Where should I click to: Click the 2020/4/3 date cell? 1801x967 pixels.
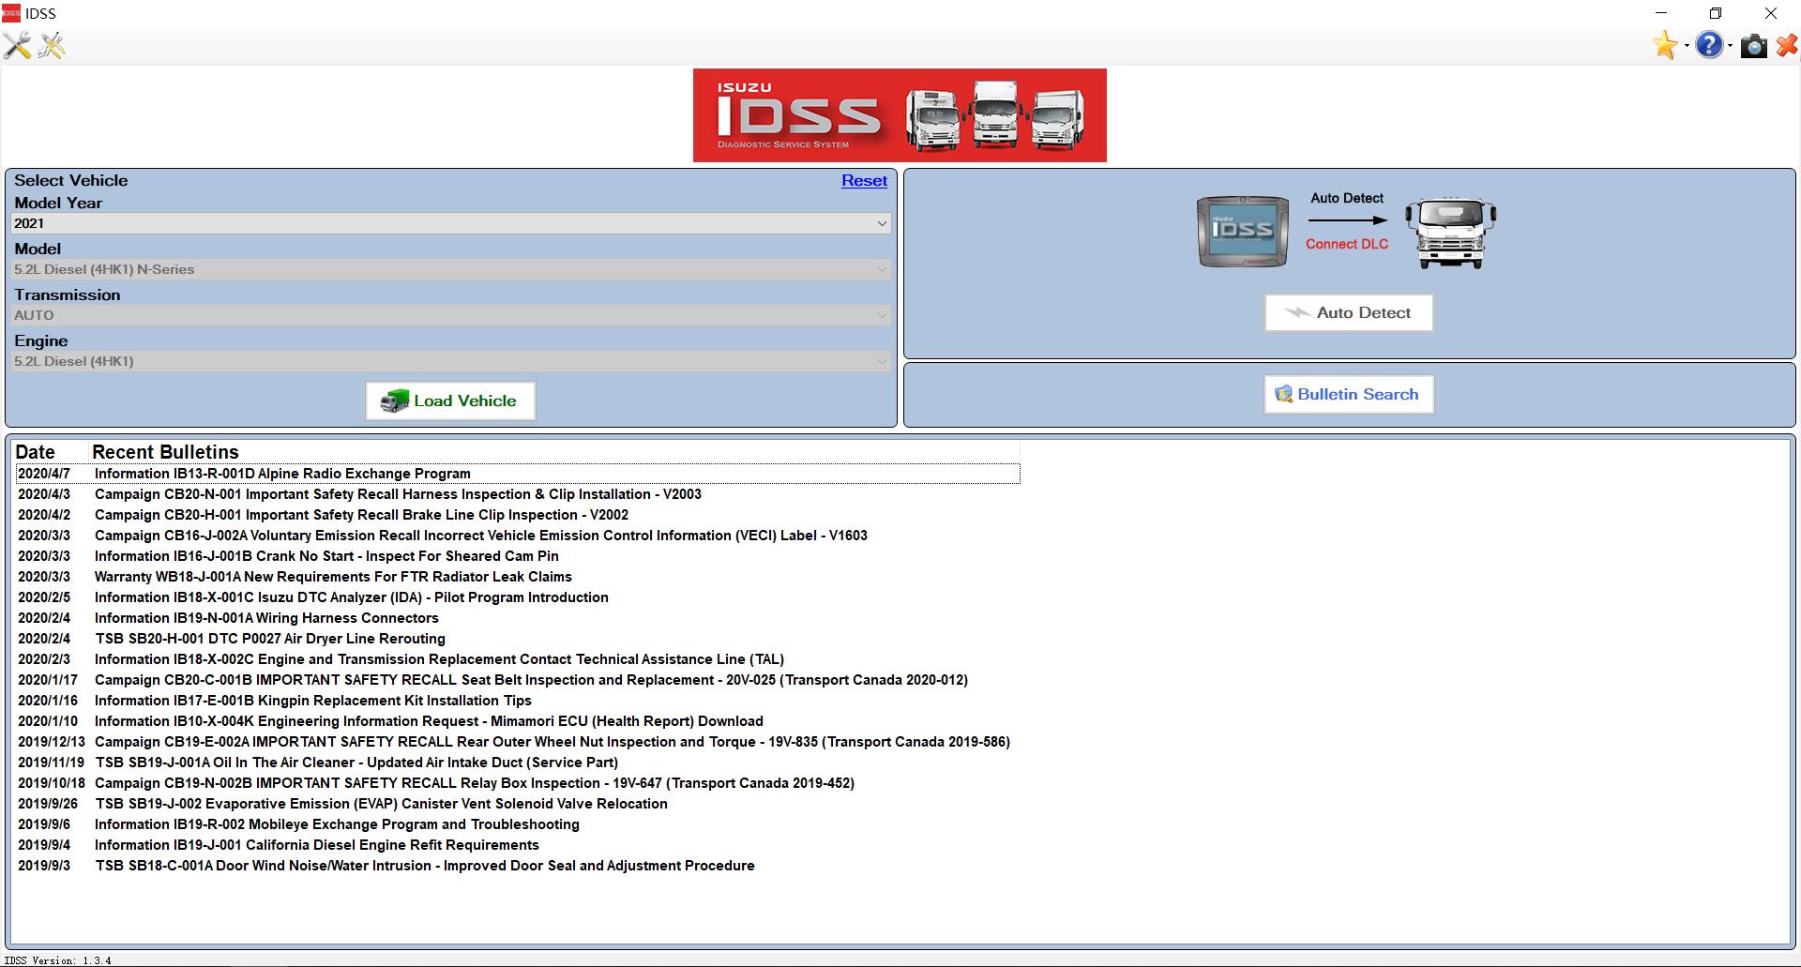44,494
